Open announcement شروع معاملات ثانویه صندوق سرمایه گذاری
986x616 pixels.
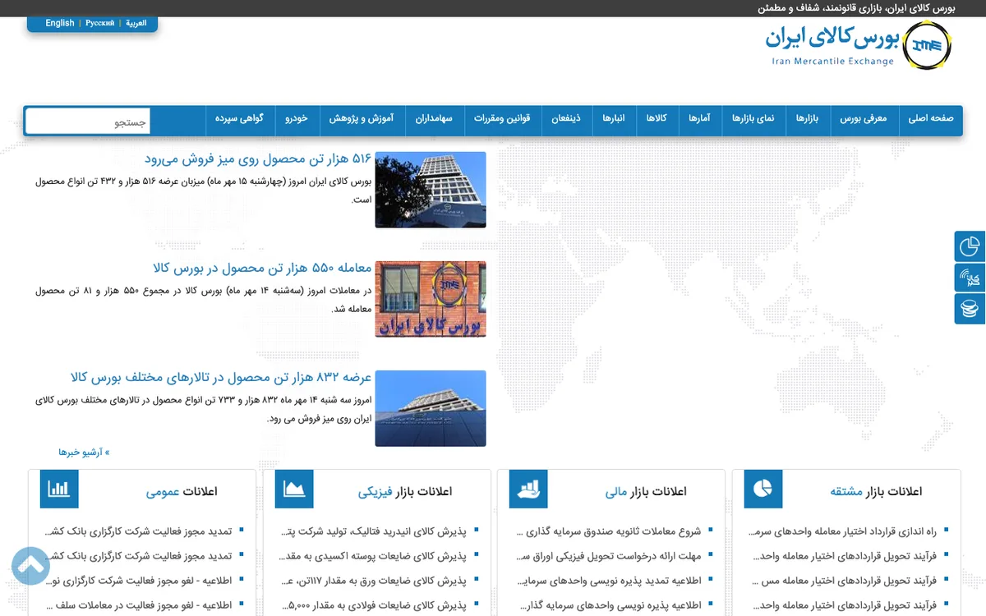tap(609, 531)
